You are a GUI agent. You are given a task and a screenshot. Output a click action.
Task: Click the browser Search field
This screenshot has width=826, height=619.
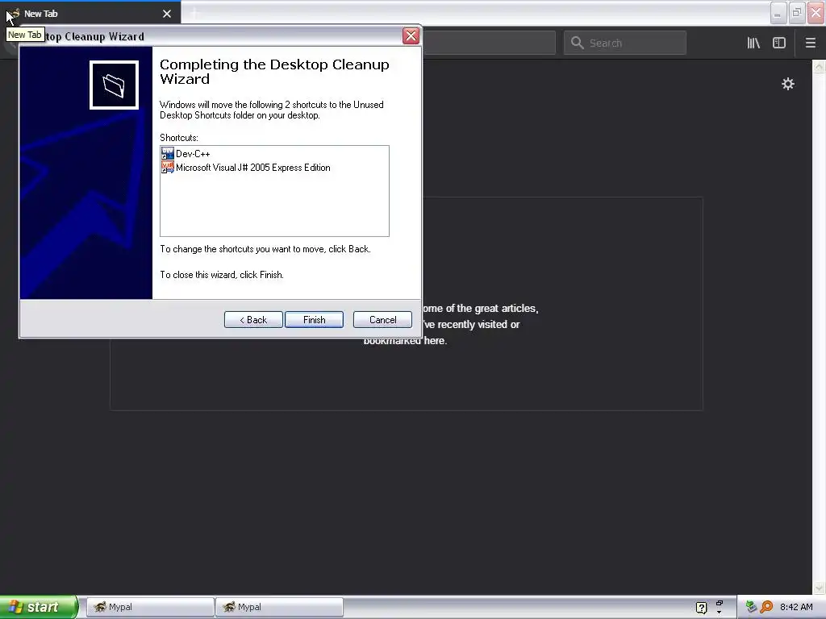(625, 43)
